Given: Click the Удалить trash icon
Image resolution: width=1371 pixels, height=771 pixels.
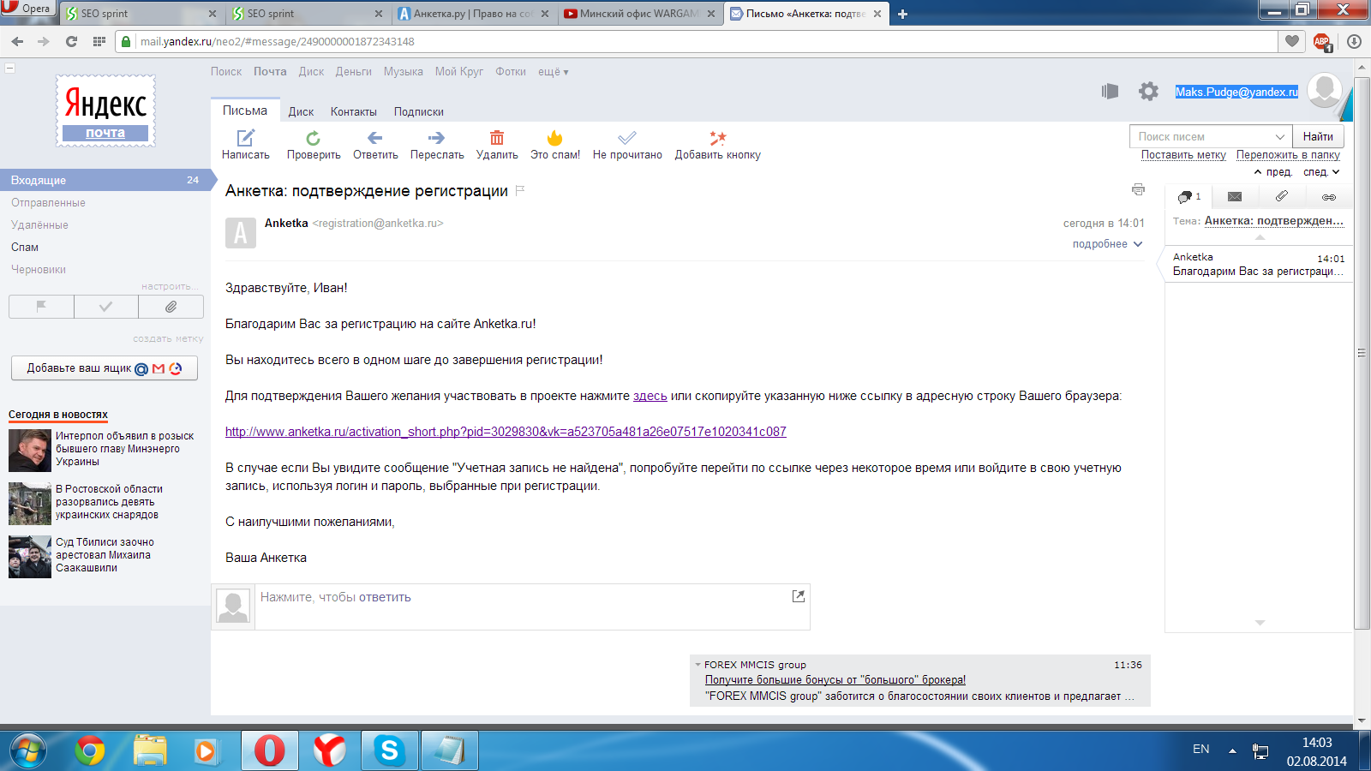Looking at the screenshot, I should 497,138.
